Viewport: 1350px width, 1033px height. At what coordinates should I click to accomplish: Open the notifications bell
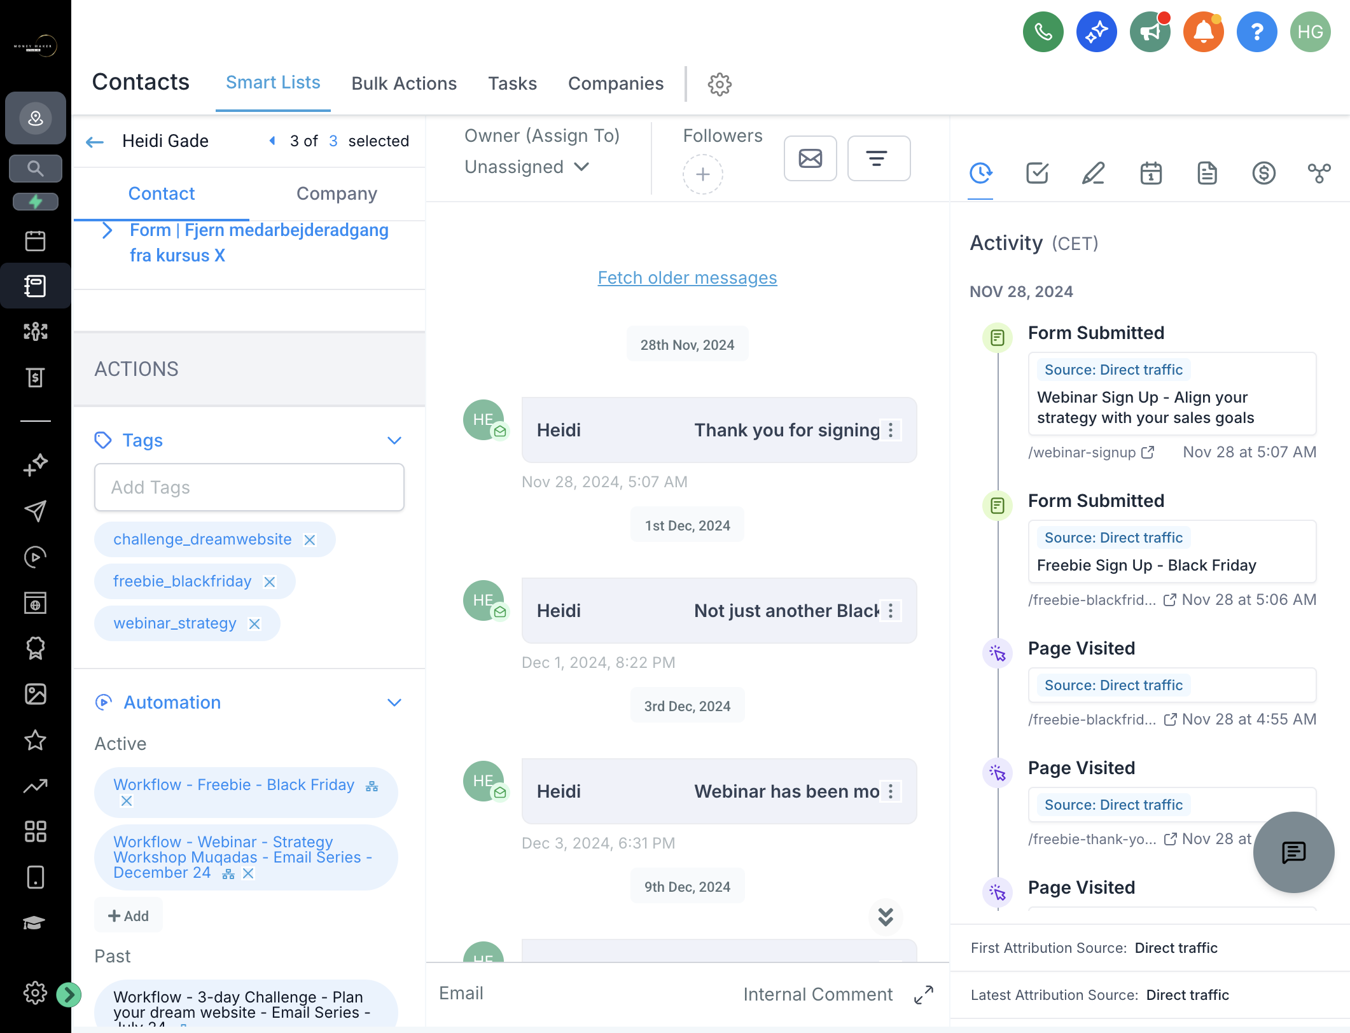[x=1203, y=32]
